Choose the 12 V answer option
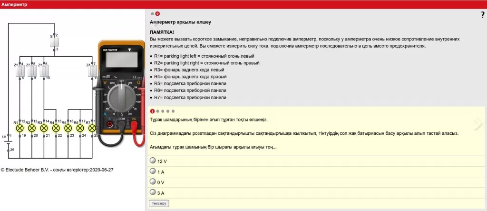Screen dimensions: 487x211 (153, 161)
